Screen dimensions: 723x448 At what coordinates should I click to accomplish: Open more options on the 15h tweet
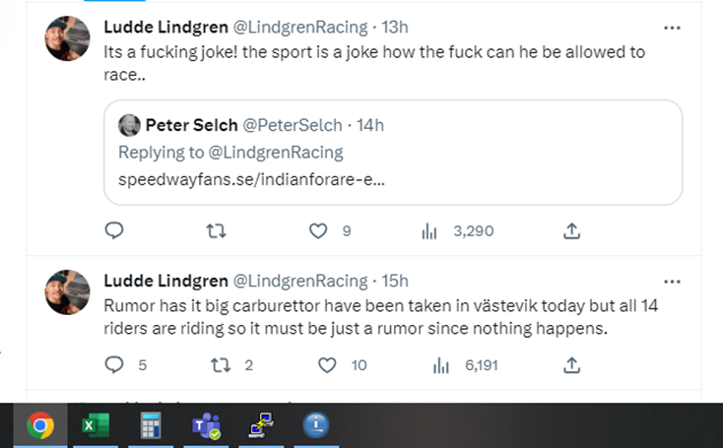click(x=672, y=282)
